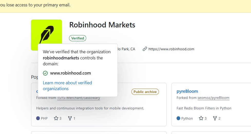This screenshot has height=134, width=251.
Task: Click the Python language color dot
Action: coord(178,118)
